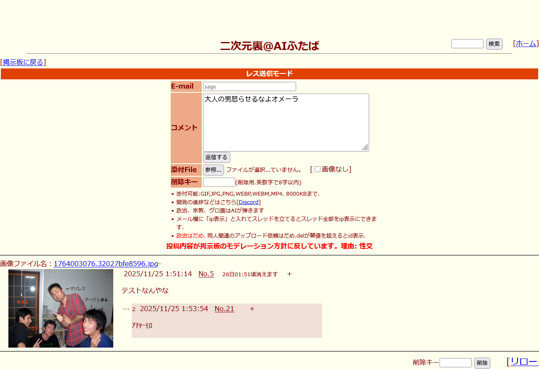
Task: Click reply number No.21
Action: (224, 309)
